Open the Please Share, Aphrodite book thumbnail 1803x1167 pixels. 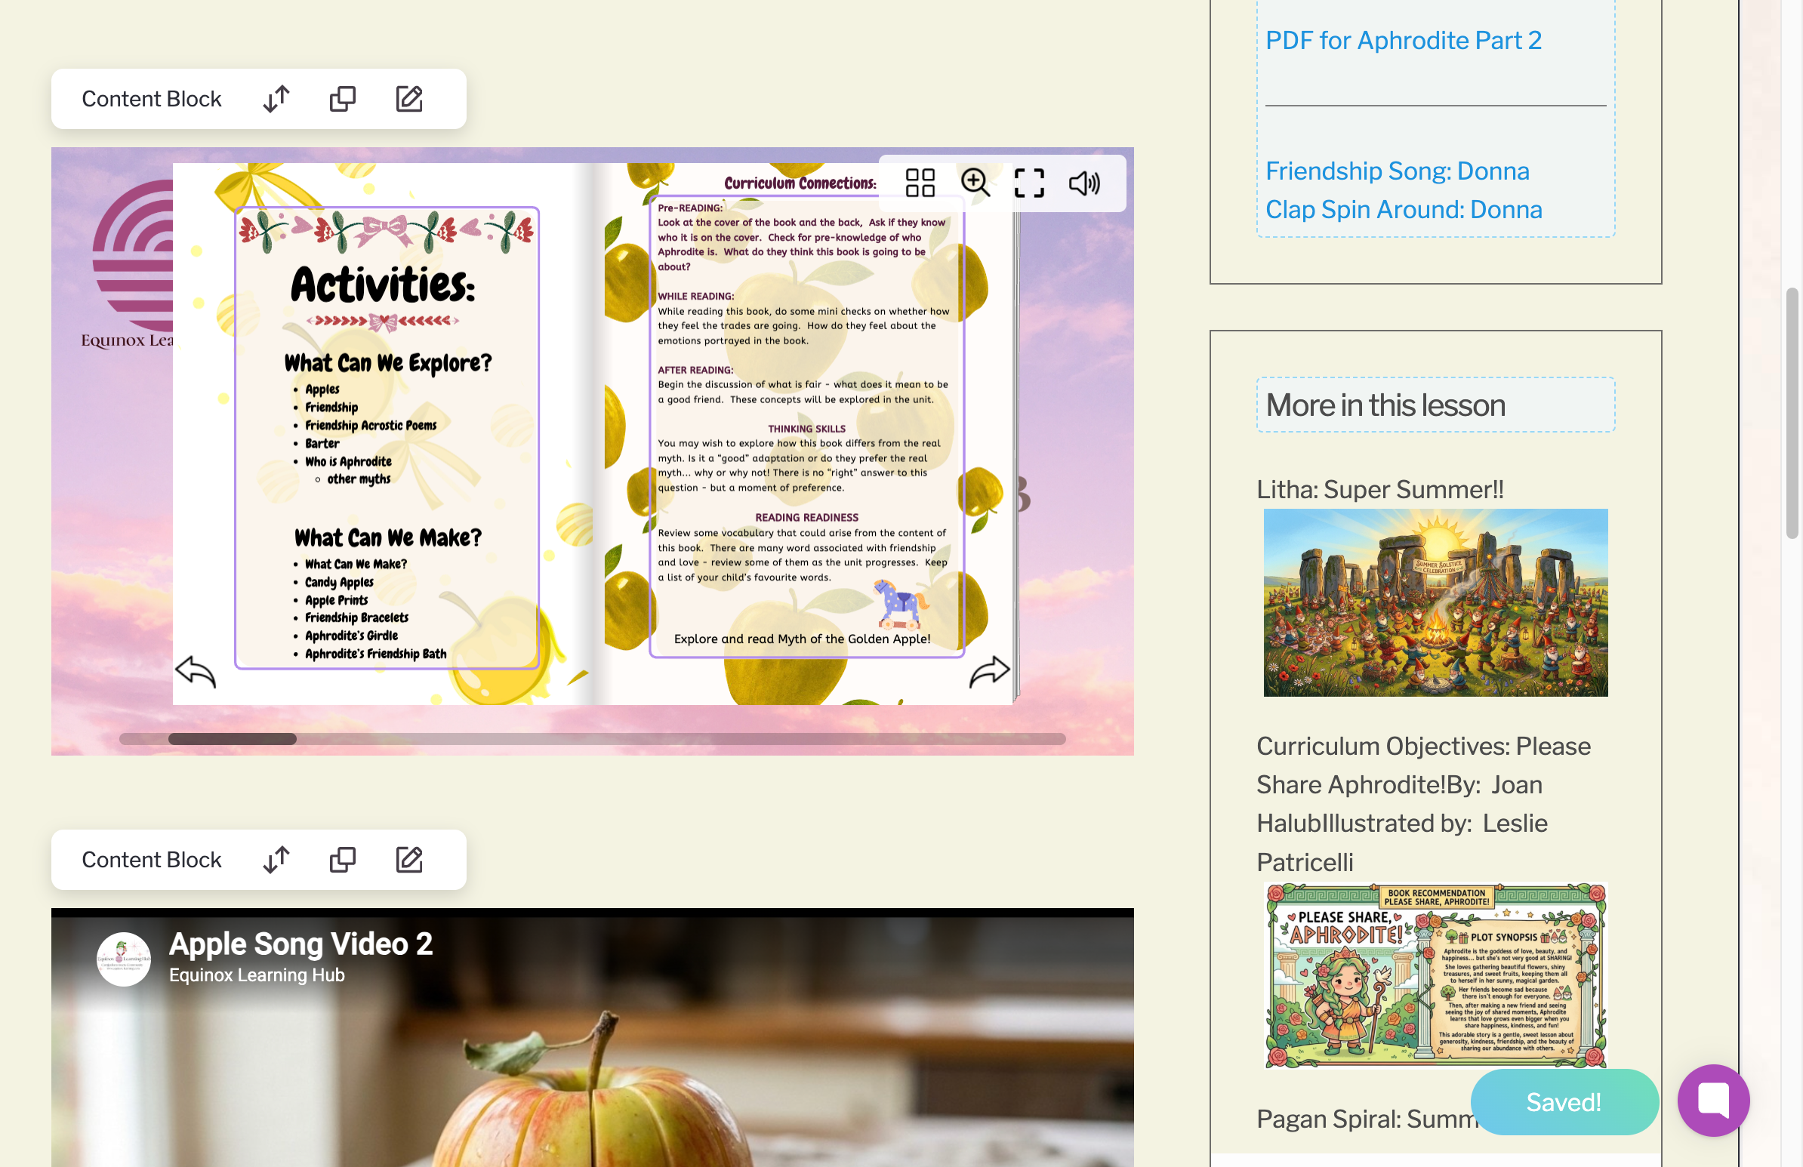[1435, 975]
